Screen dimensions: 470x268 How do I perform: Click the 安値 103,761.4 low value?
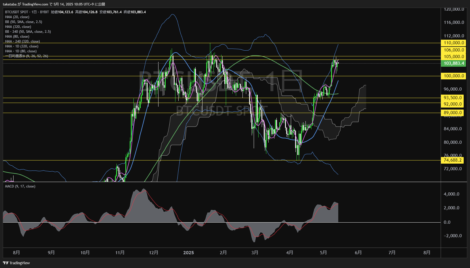point(110,12)
